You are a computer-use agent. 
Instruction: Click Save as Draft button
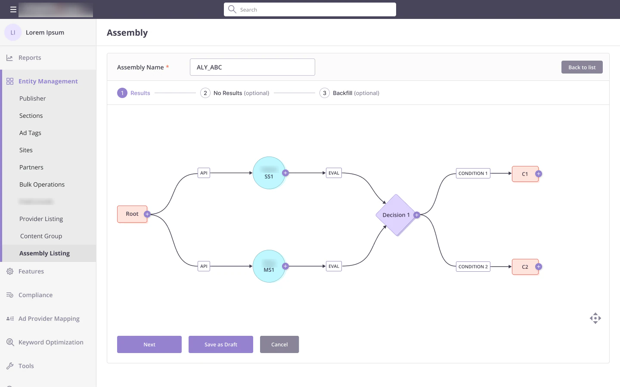221,344
